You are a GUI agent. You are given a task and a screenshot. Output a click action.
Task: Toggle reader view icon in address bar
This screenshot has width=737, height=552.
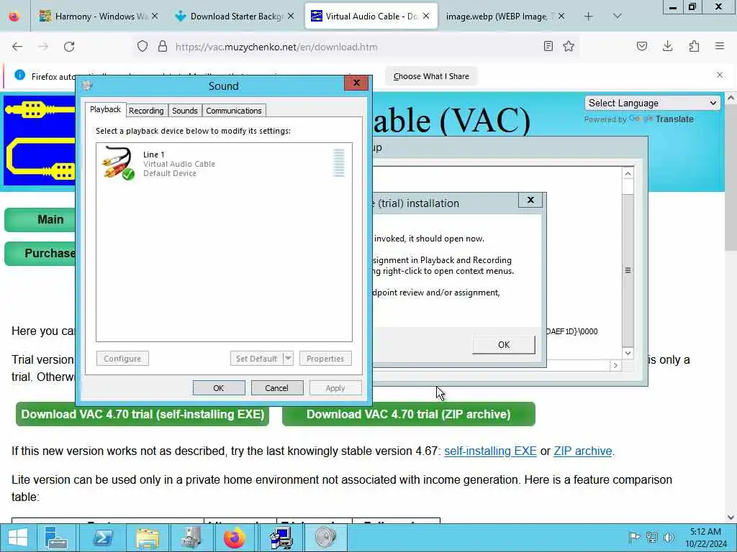pyautogui.click(x=548, y=46)
